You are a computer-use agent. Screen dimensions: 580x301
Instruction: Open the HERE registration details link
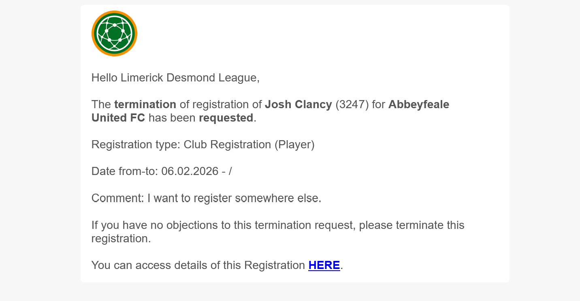[x=324, y=265]
